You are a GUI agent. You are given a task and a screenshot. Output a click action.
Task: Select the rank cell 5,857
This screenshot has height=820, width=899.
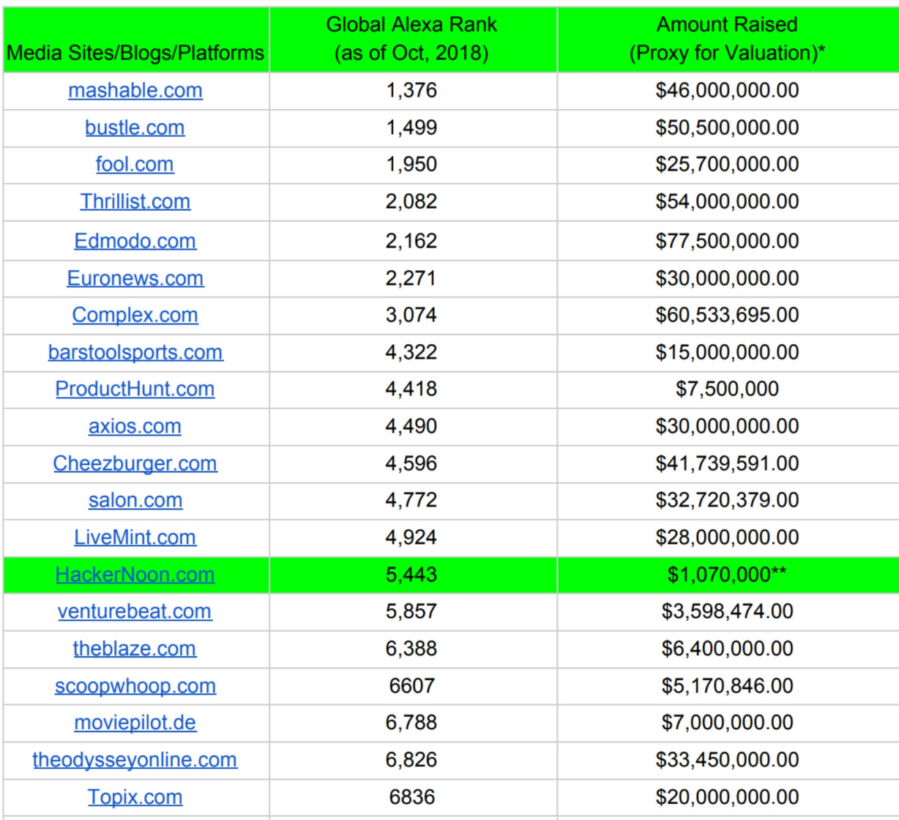click(413, 611)
